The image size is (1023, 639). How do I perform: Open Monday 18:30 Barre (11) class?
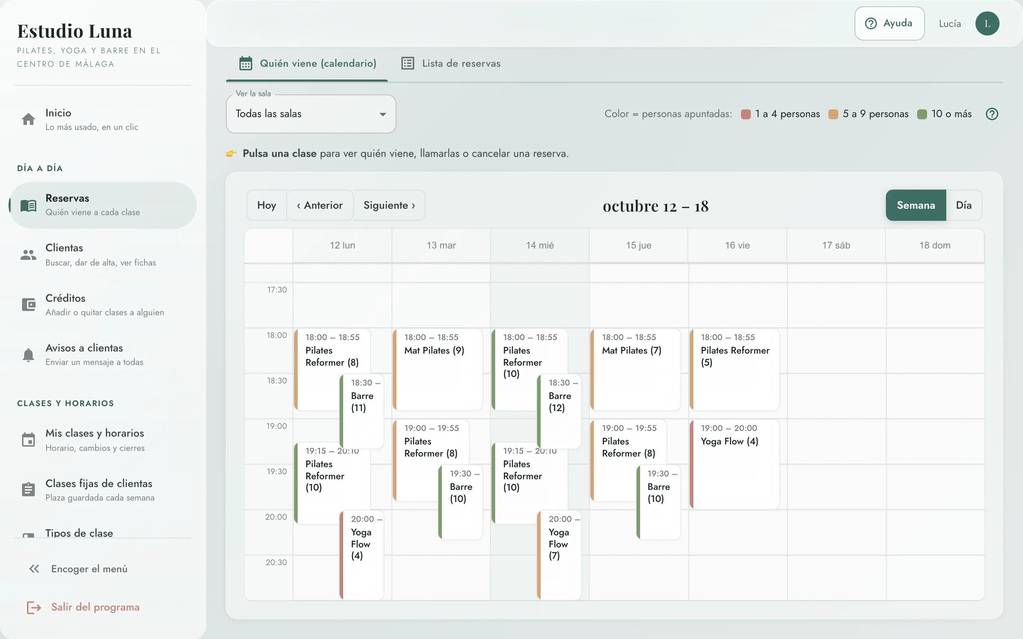click(362, 411)
